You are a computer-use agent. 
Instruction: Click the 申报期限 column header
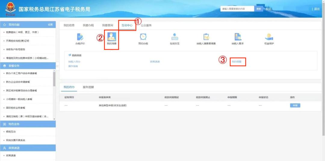232,97
